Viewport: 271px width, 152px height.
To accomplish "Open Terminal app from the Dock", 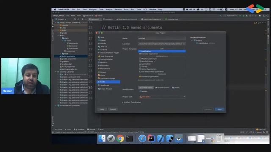I will tap(129, 138).
